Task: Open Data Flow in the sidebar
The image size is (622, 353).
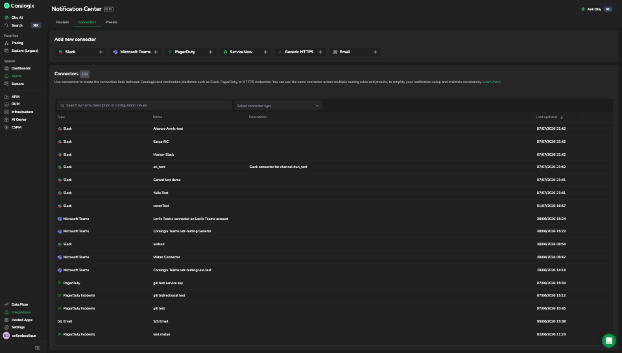Action: 16,304
